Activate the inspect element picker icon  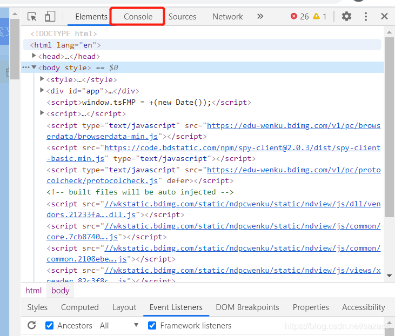coord(32,17)
